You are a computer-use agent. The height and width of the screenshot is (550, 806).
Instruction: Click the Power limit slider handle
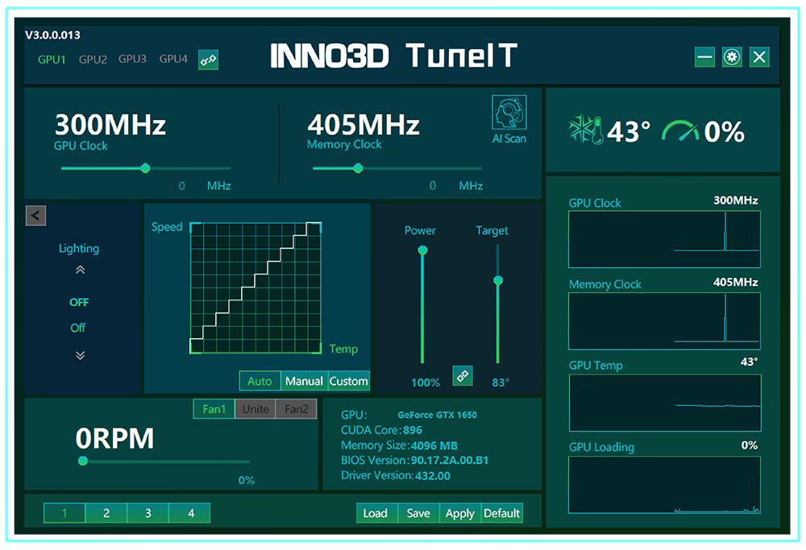[422, 250]
